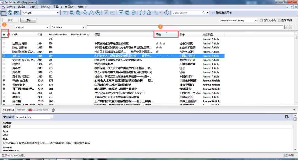Click the 搜索 search button
The height and width of the screenshot is (160, 298).
coord(10,20)
